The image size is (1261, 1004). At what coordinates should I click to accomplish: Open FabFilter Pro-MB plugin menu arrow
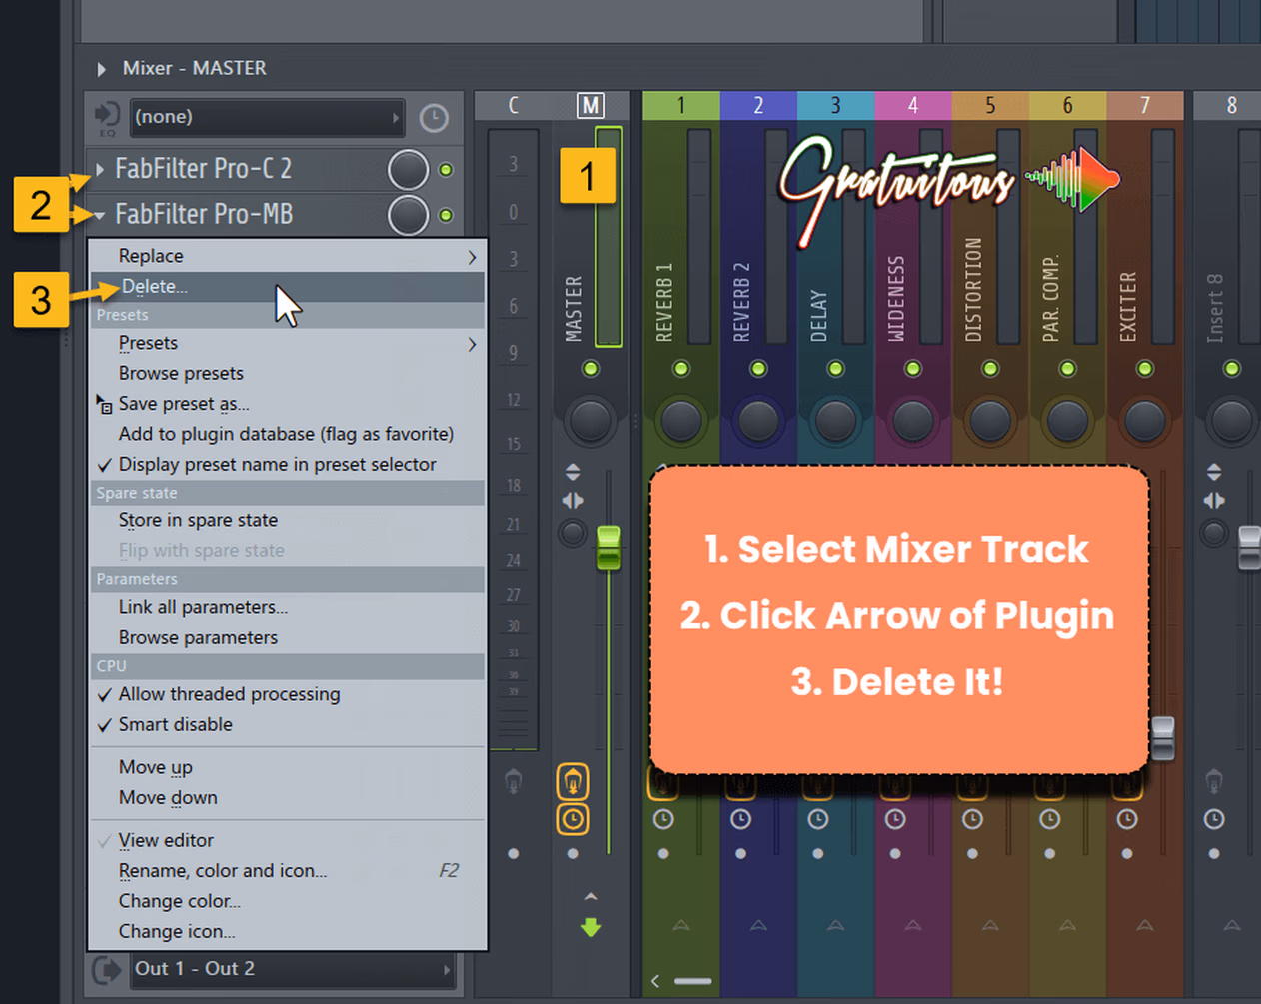(x=100, y=215)
